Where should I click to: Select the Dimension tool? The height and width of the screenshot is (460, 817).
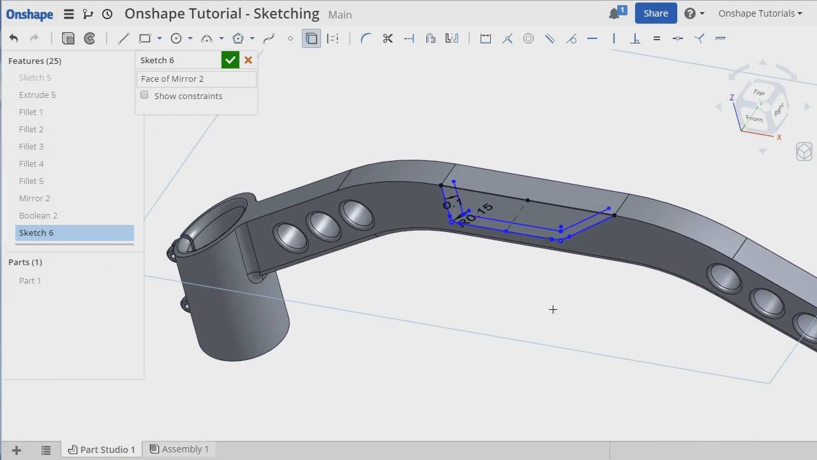click(x=486, y=38)
